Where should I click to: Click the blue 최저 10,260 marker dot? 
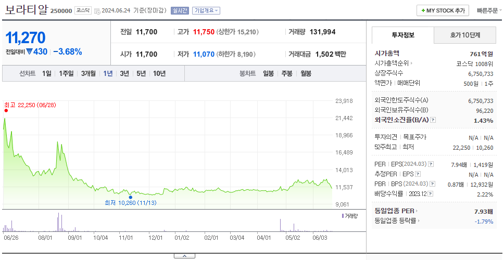(x=130, y=197)
